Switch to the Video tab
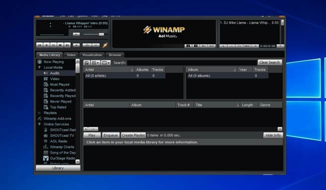The image size is (326, 190). point(71,55)
